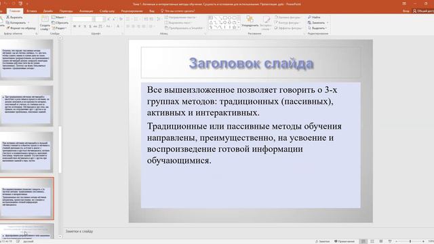Image resolution: width=434 pixels, height=244 pixels.
Task: Click the slide panel scroll-down arrow
Action: [60, 237]
